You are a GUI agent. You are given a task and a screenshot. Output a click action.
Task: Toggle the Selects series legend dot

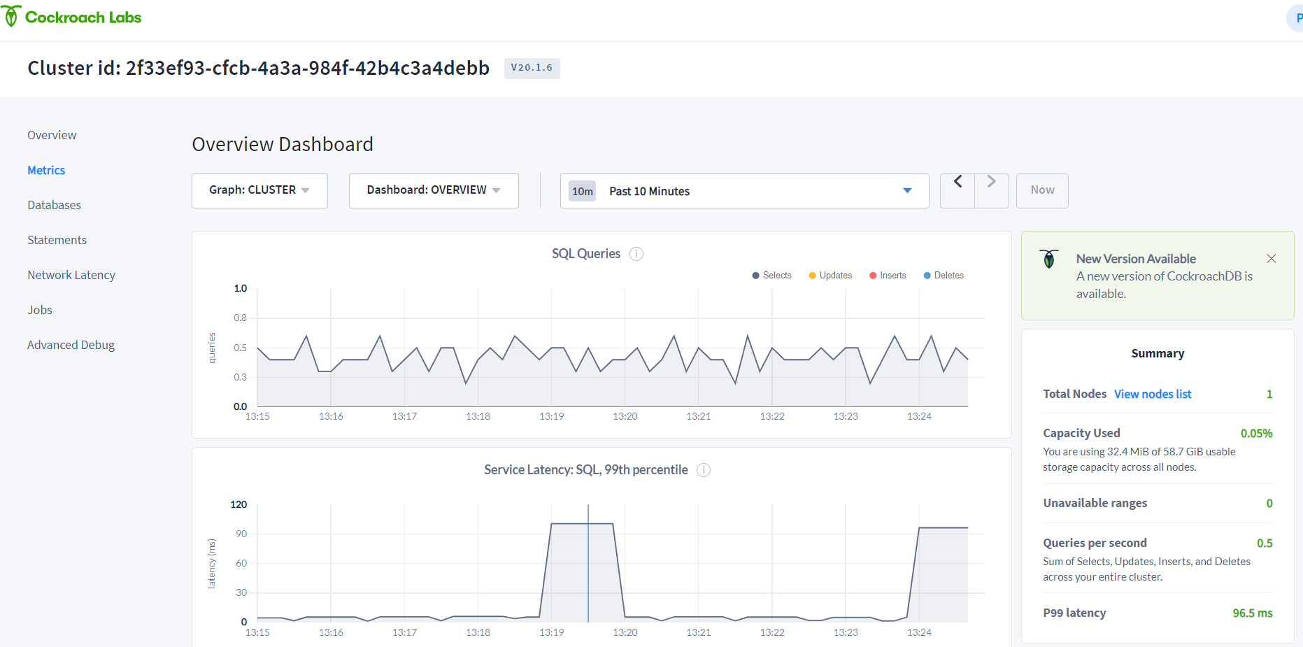point(755,276)
